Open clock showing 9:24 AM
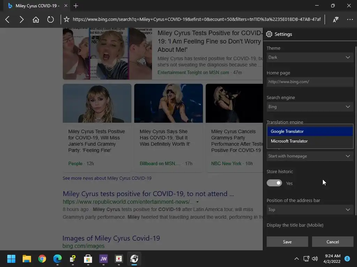Image resolution: width=357 pixels, height=267 pixels. point(332,259)
